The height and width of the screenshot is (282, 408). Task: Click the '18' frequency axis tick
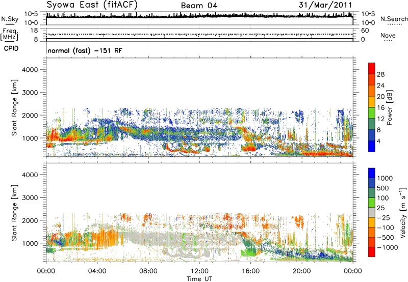[34, 31]
